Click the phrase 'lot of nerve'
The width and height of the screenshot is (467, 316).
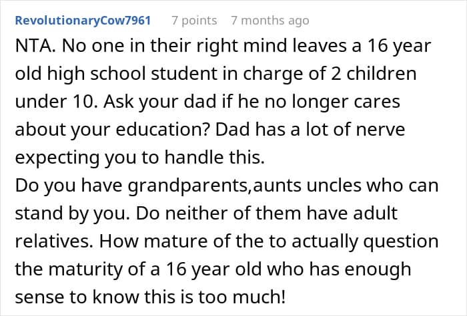(x=356, y=130)
